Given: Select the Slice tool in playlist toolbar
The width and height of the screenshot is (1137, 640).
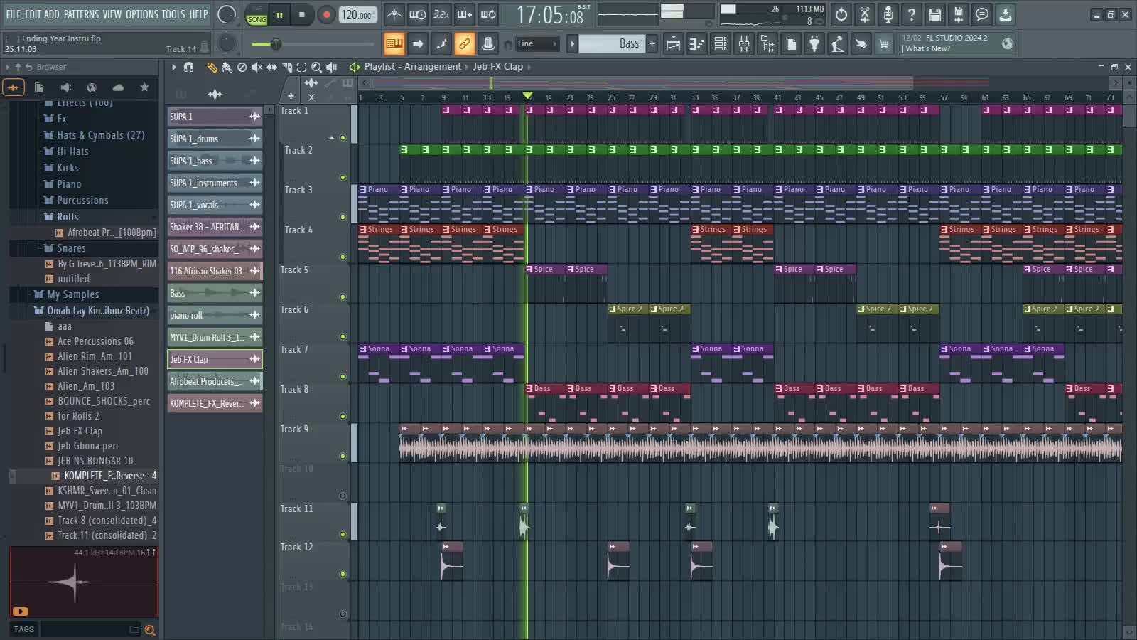Looking at the screenshot, I should (x=287, y=67).
